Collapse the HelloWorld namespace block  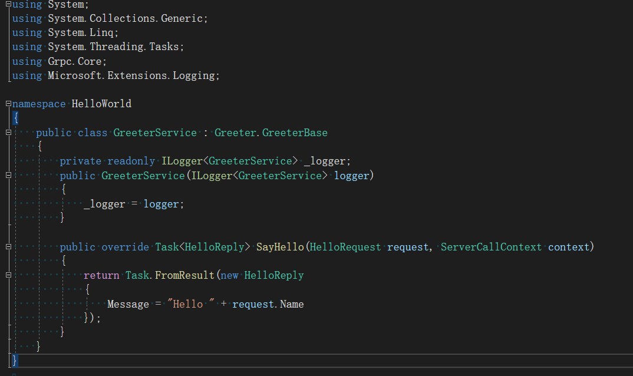[x=8, y=104]
